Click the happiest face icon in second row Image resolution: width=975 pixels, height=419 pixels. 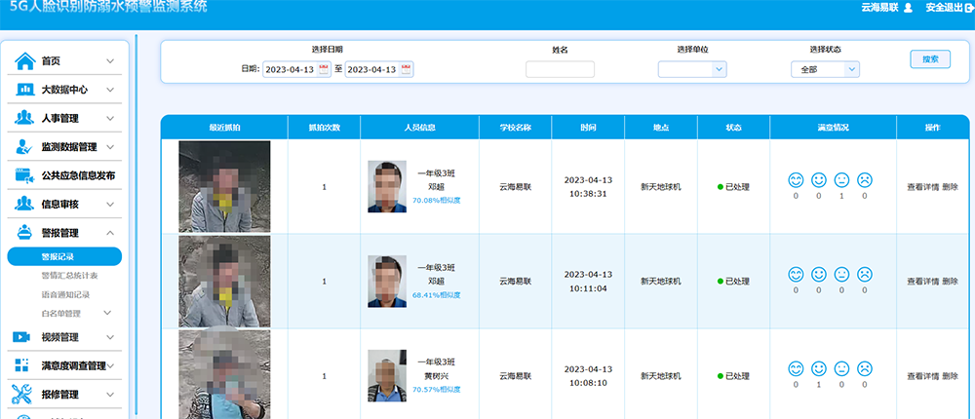(x=796, y=275)
